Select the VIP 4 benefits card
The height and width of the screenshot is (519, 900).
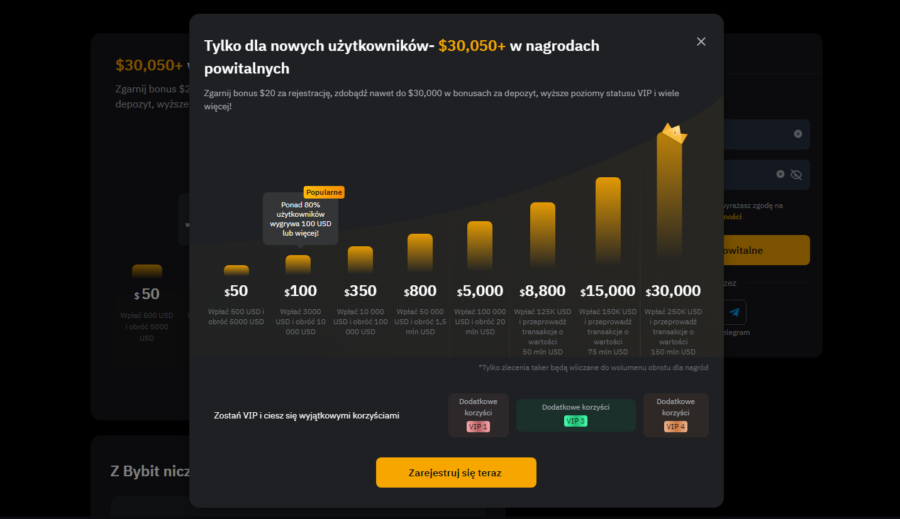(676, 415)
